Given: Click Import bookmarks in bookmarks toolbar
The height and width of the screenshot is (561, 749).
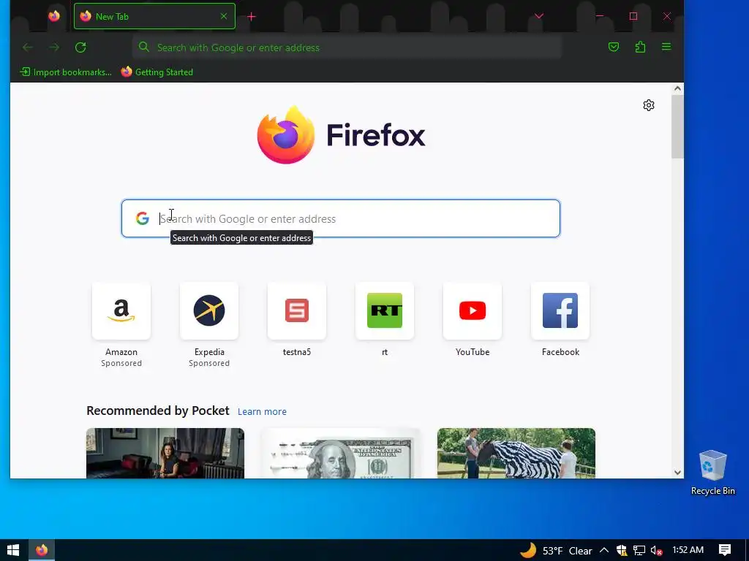Looking at the screenshot, I should [65, 72].
